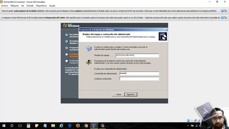Show hidden system tray icons
Image resolution: width=229 pixels, height=129 pixels.
188,126
